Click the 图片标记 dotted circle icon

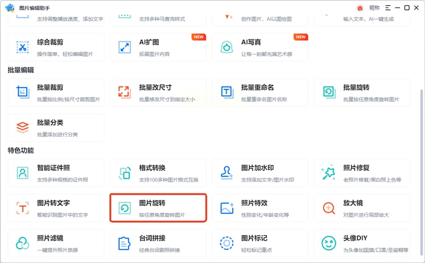click(x=227, y=243)
